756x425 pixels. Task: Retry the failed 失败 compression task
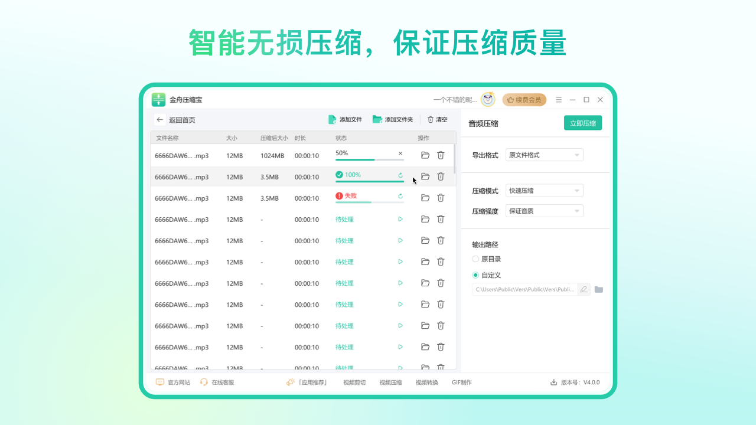[x=400, y=195]
